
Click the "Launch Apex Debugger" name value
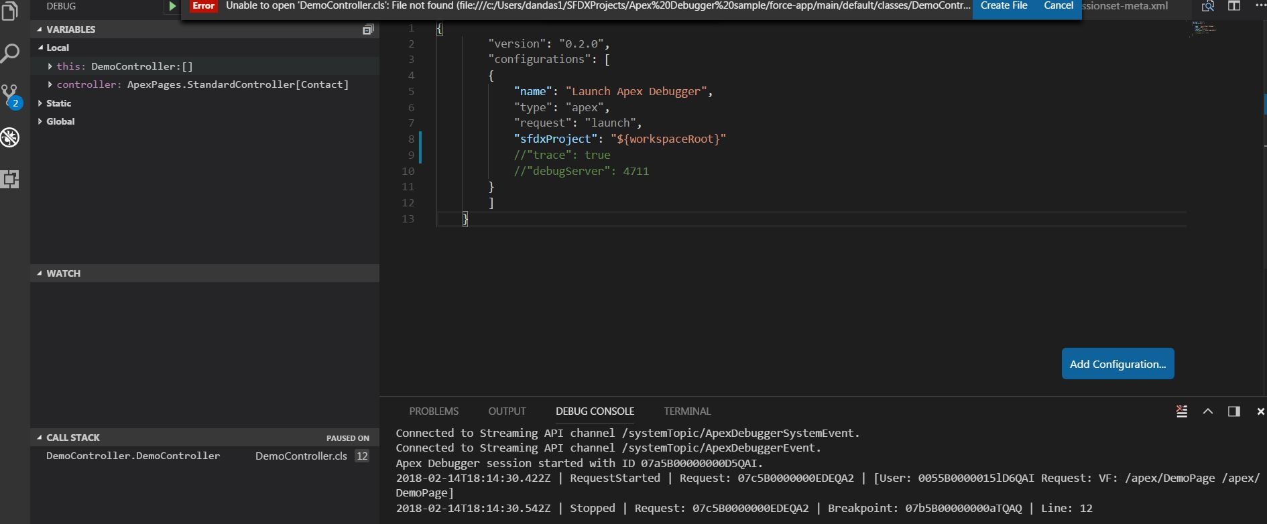(x=636, y=91)
